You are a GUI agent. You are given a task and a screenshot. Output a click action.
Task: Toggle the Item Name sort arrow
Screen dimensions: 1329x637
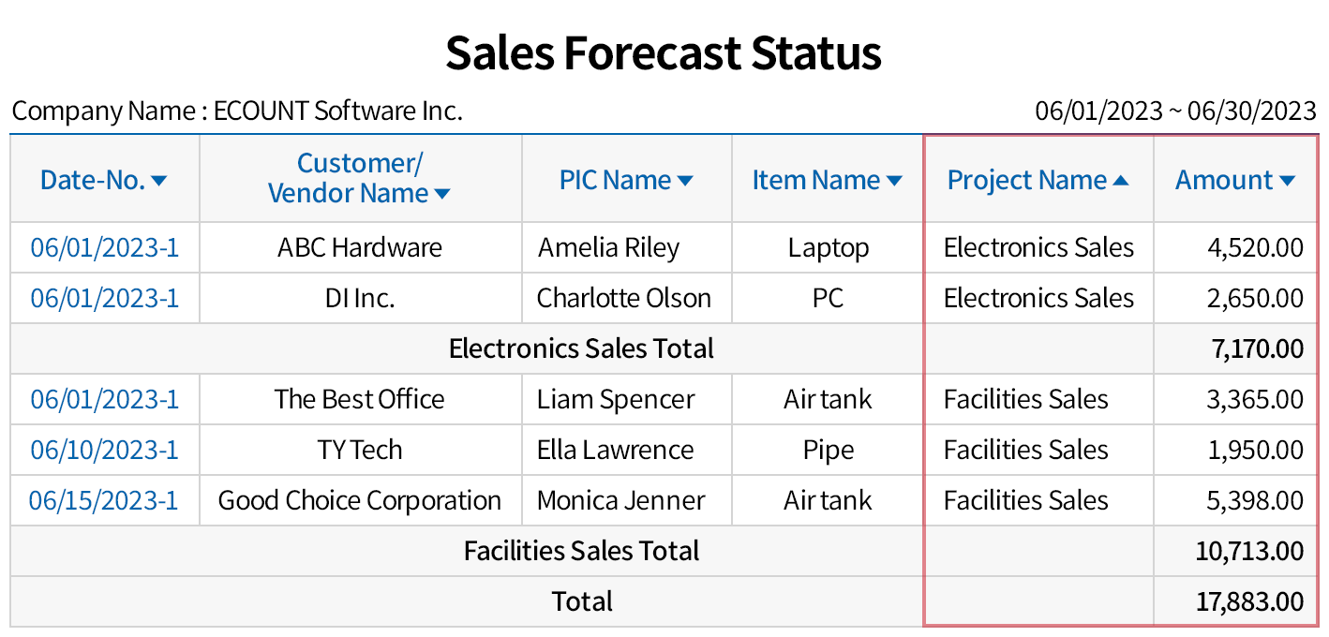click(894, 181)
